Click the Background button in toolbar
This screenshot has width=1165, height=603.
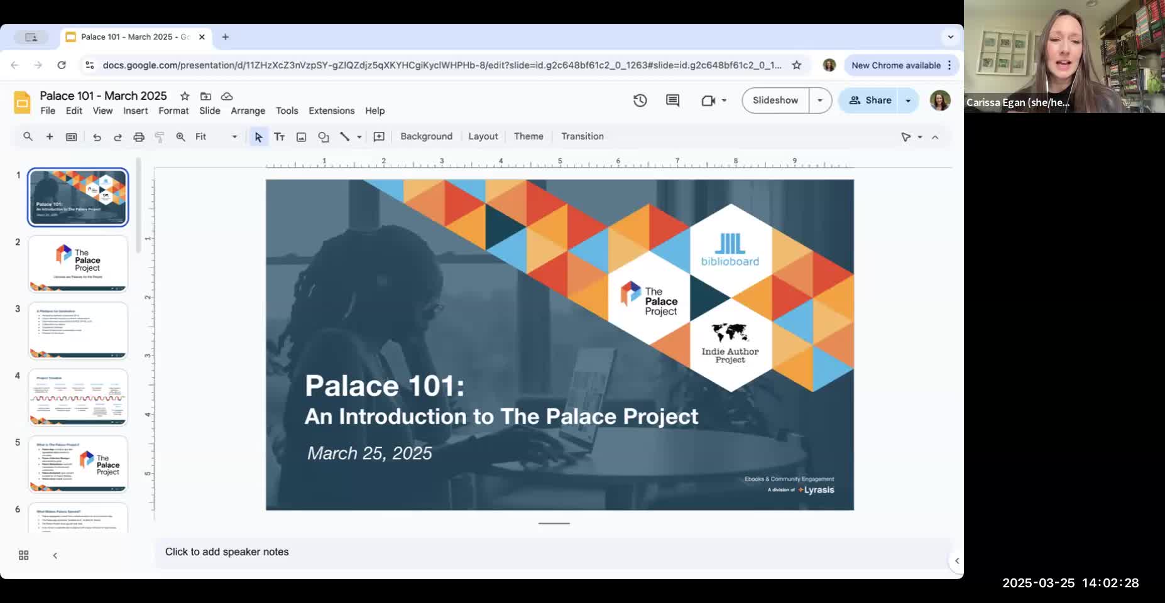tap(426, 136)
